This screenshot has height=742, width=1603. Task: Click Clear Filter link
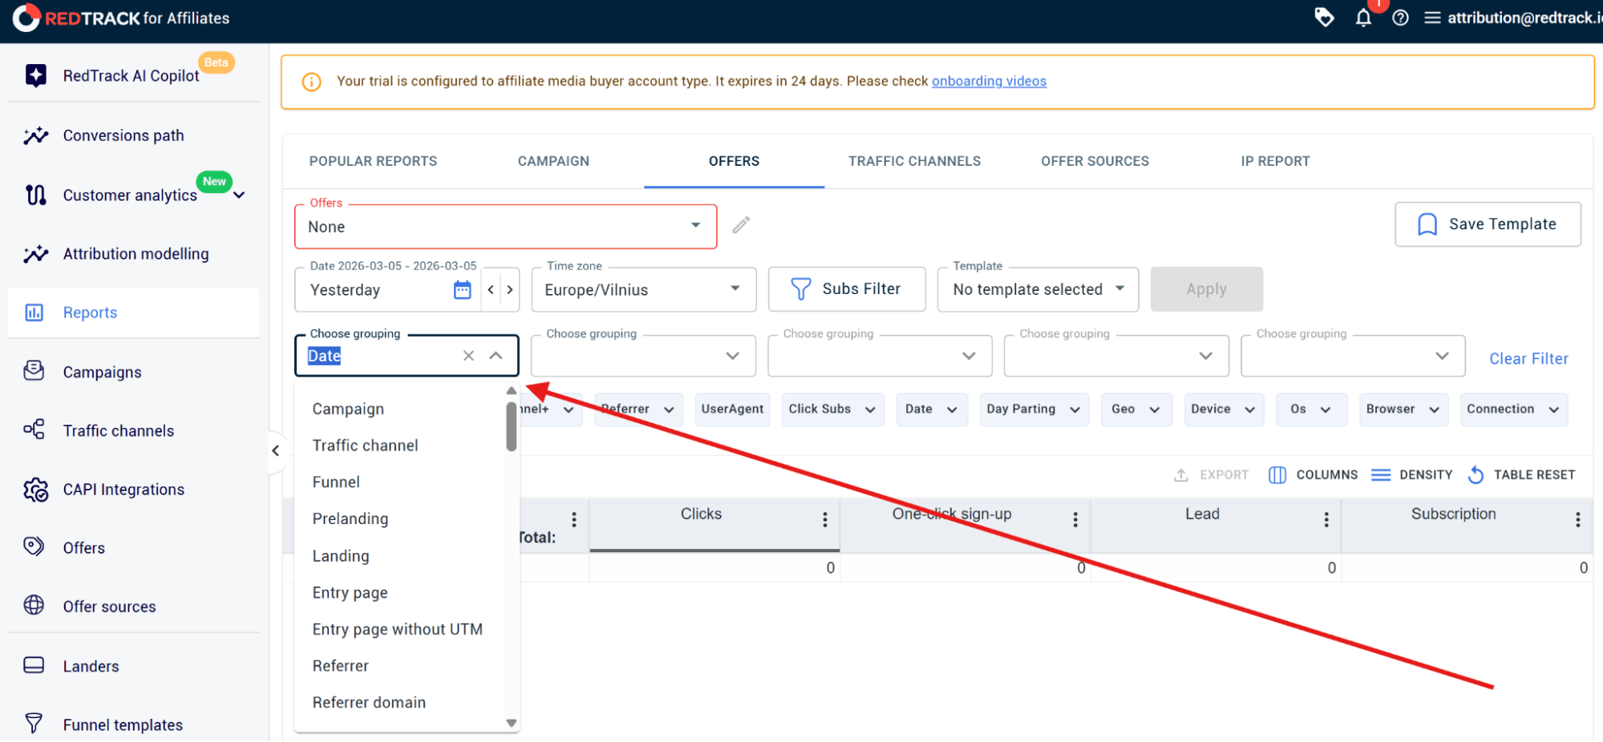click(x=1528, y=359)
